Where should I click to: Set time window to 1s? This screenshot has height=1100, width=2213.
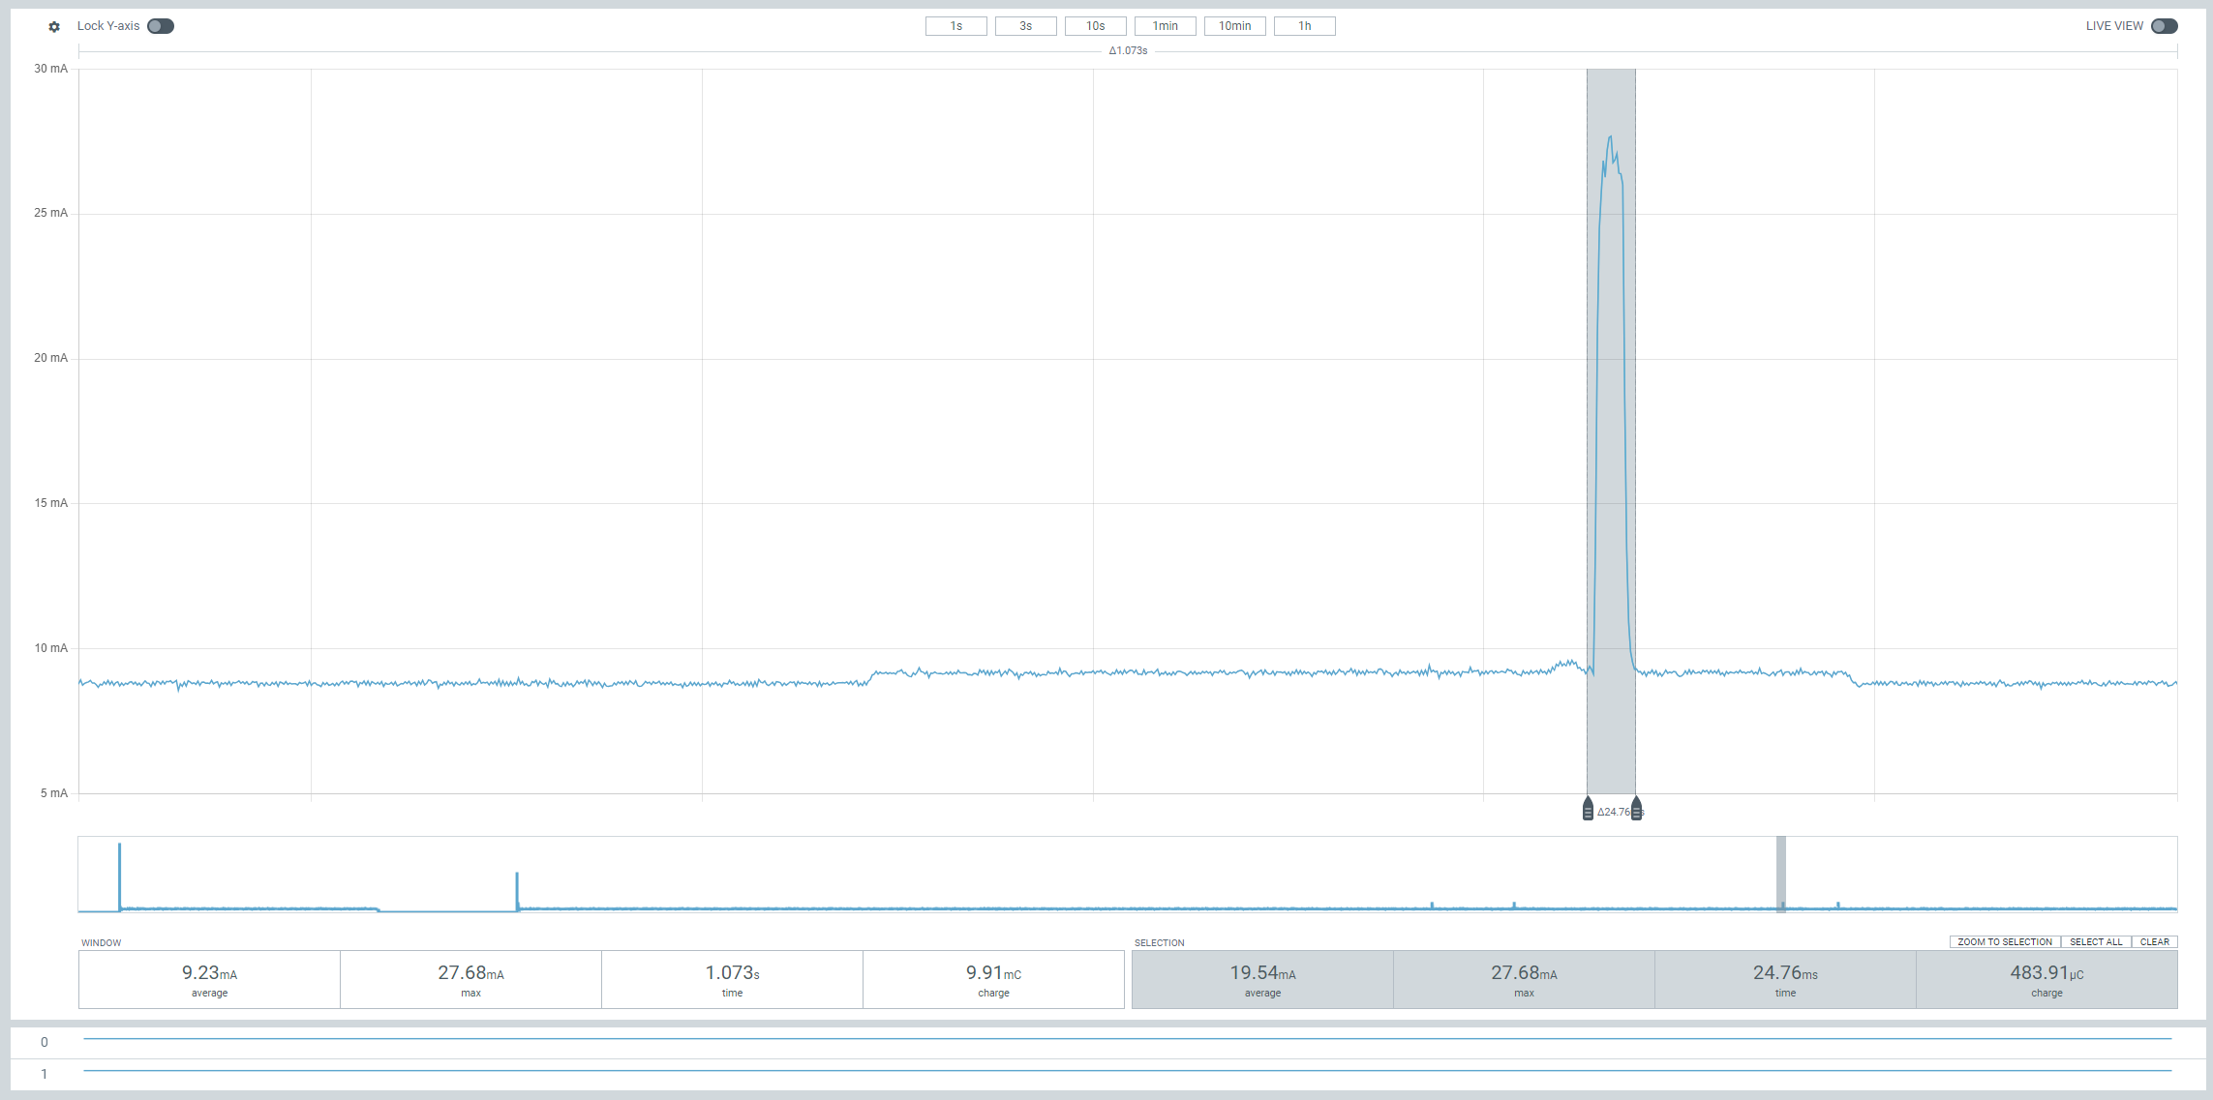point(955,26)
